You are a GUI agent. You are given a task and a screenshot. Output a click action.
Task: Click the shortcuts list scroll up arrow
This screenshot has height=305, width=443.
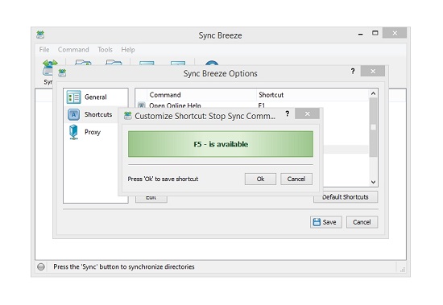373,93
